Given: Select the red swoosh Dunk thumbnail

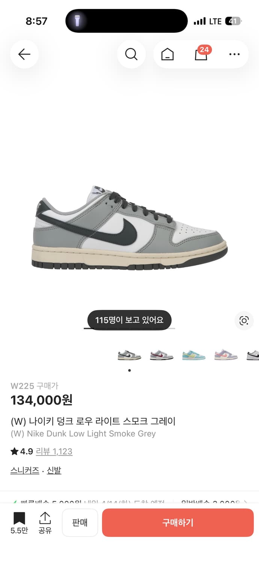Looking at the screenshot, I should 161,355.
